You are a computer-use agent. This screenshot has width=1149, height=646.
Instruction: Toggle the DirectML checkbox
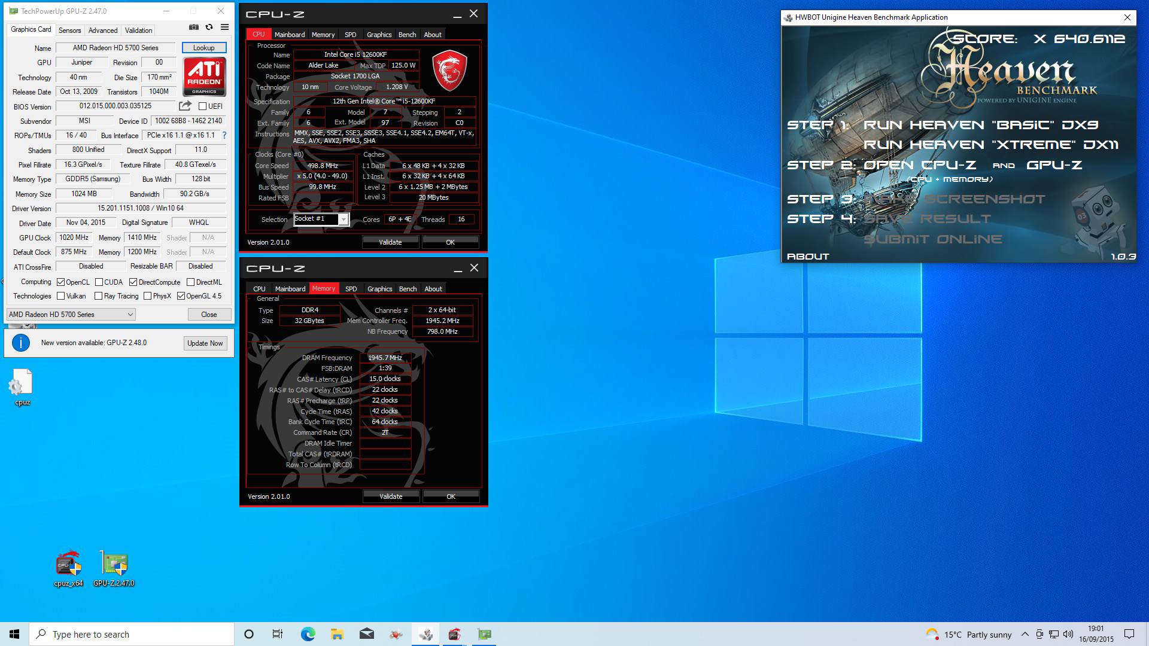point(190,282)
